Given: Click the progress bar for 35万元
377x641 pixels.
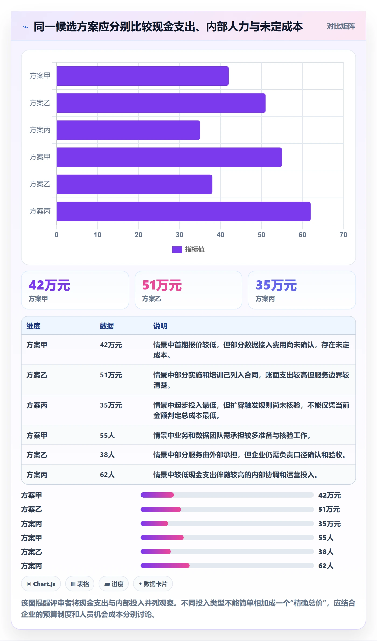Looking at the screenshot, I should pos(227,523).
